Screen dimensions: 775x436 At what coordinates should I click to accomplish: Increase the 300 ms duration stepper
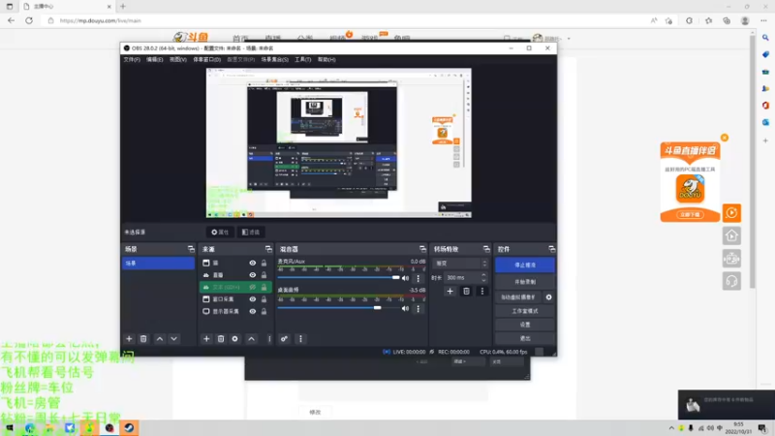[483, 275]
